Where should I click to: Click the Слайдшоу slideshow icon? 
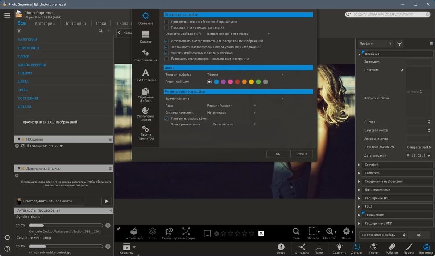169,234
